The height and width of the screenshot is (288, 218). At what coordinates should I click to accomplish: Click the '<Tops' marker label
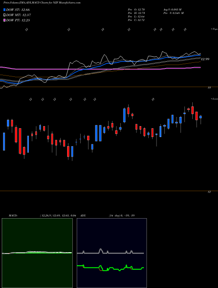click(214, 29)
